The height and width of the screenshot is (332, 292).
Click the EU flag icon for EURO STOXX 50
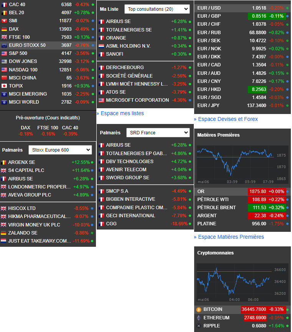pyautogui.click(x=4, y=45)
